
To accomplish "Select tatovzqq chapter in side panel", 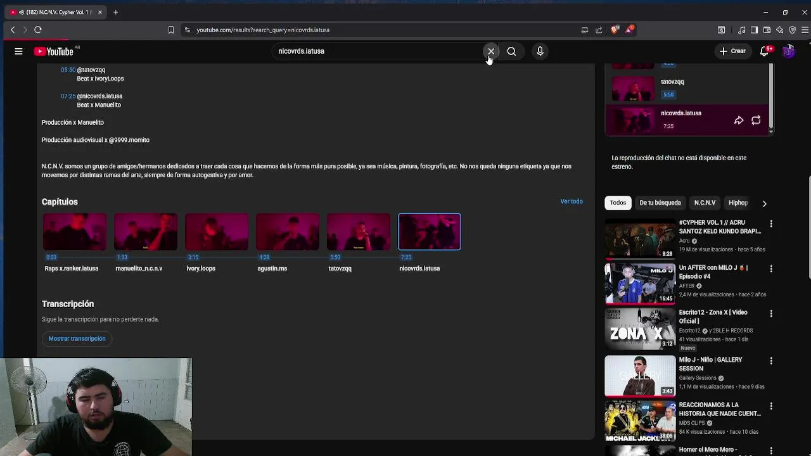I will [x=686, y=88].
